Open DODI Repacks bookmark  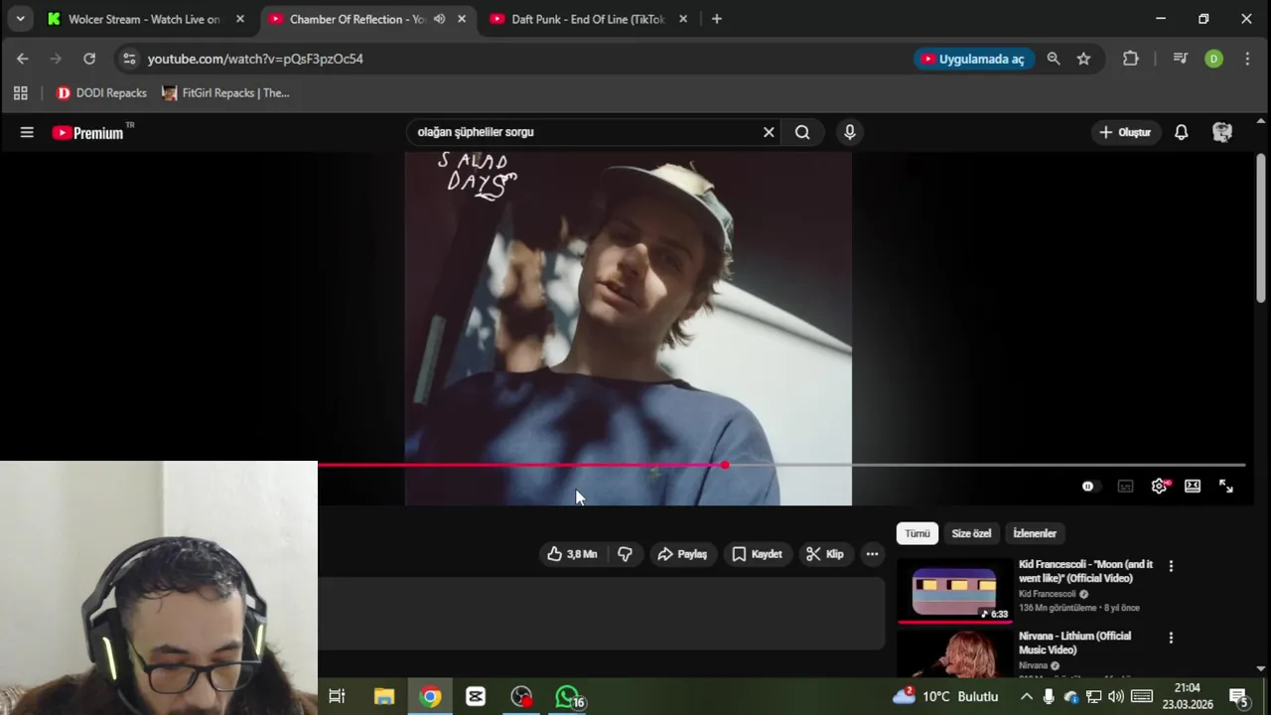pyautogui.click(x=101, y=92)
